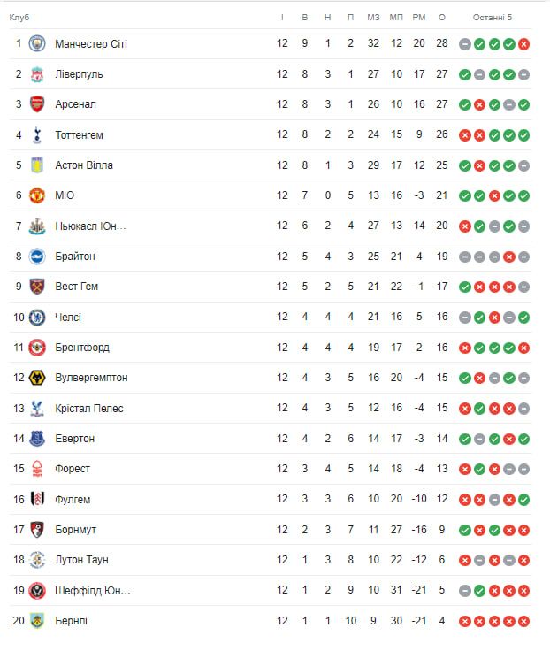Screen dimensions: 550x651
Task: Click the Wolverhampton wolf crest
Action: point(37,378)
